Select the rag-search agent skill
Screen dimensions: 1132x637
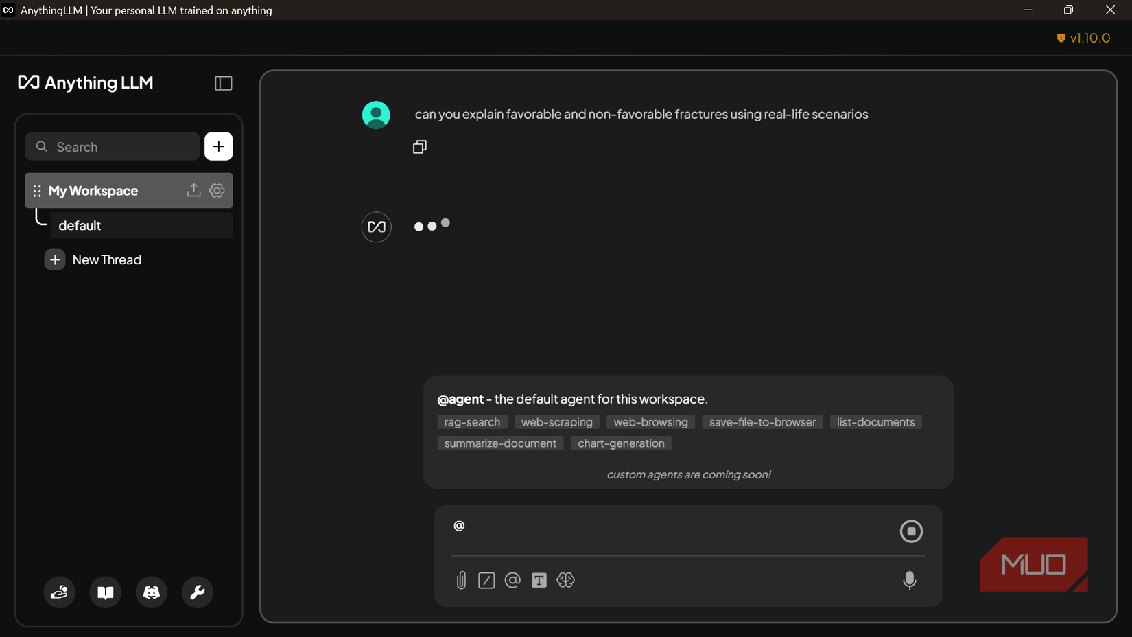click(471, 421)
